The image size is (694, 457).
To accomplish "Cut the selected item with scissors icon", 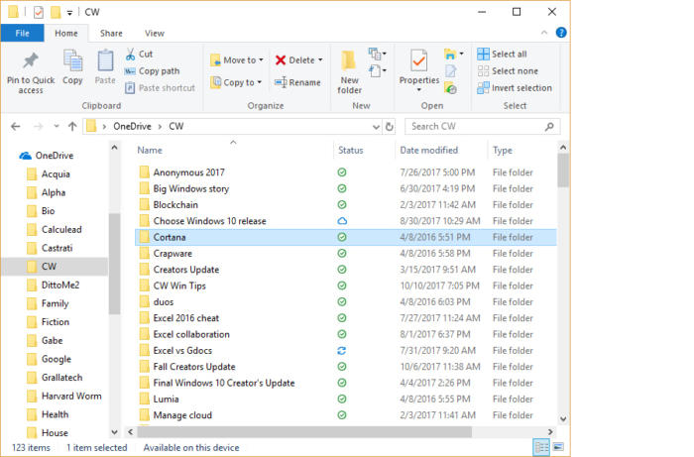I will point(139,54).
